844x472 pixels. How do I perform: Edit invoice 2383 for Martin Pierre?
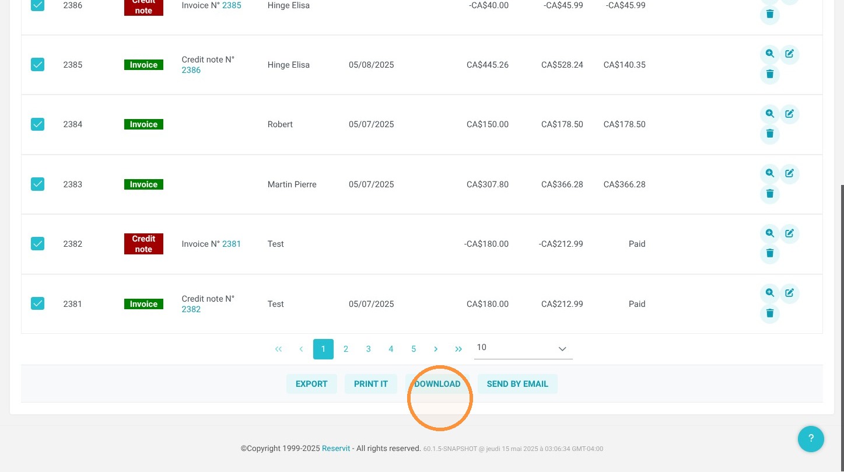[790, 174]
